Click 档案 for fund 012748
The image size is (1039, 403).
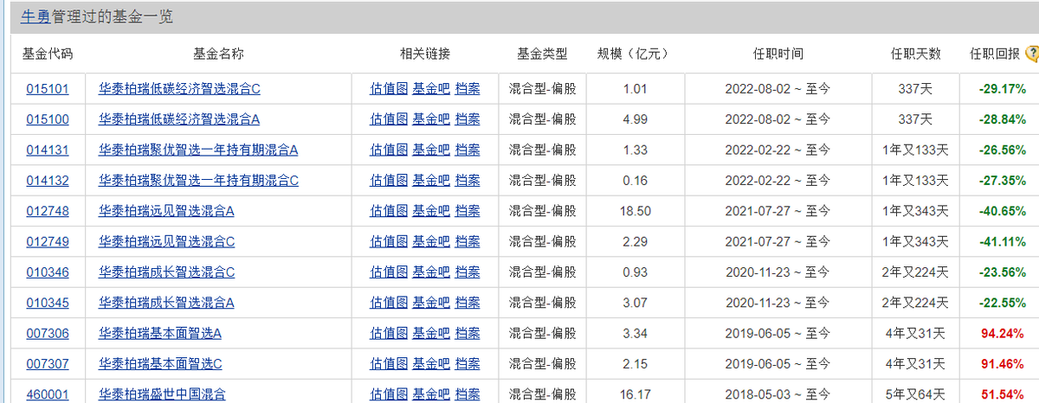(x=468, y=210)
